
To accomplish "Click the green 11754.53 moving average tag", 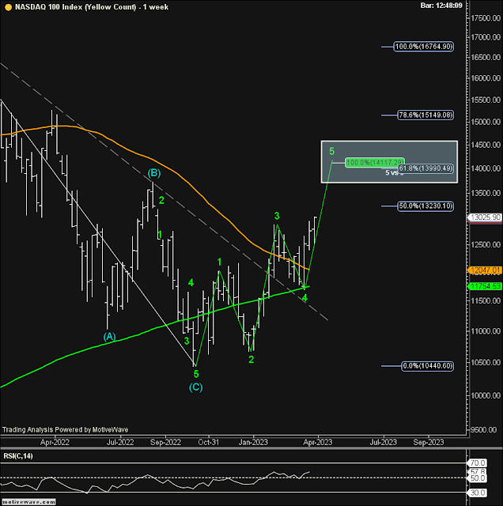I will pos(486,286).
